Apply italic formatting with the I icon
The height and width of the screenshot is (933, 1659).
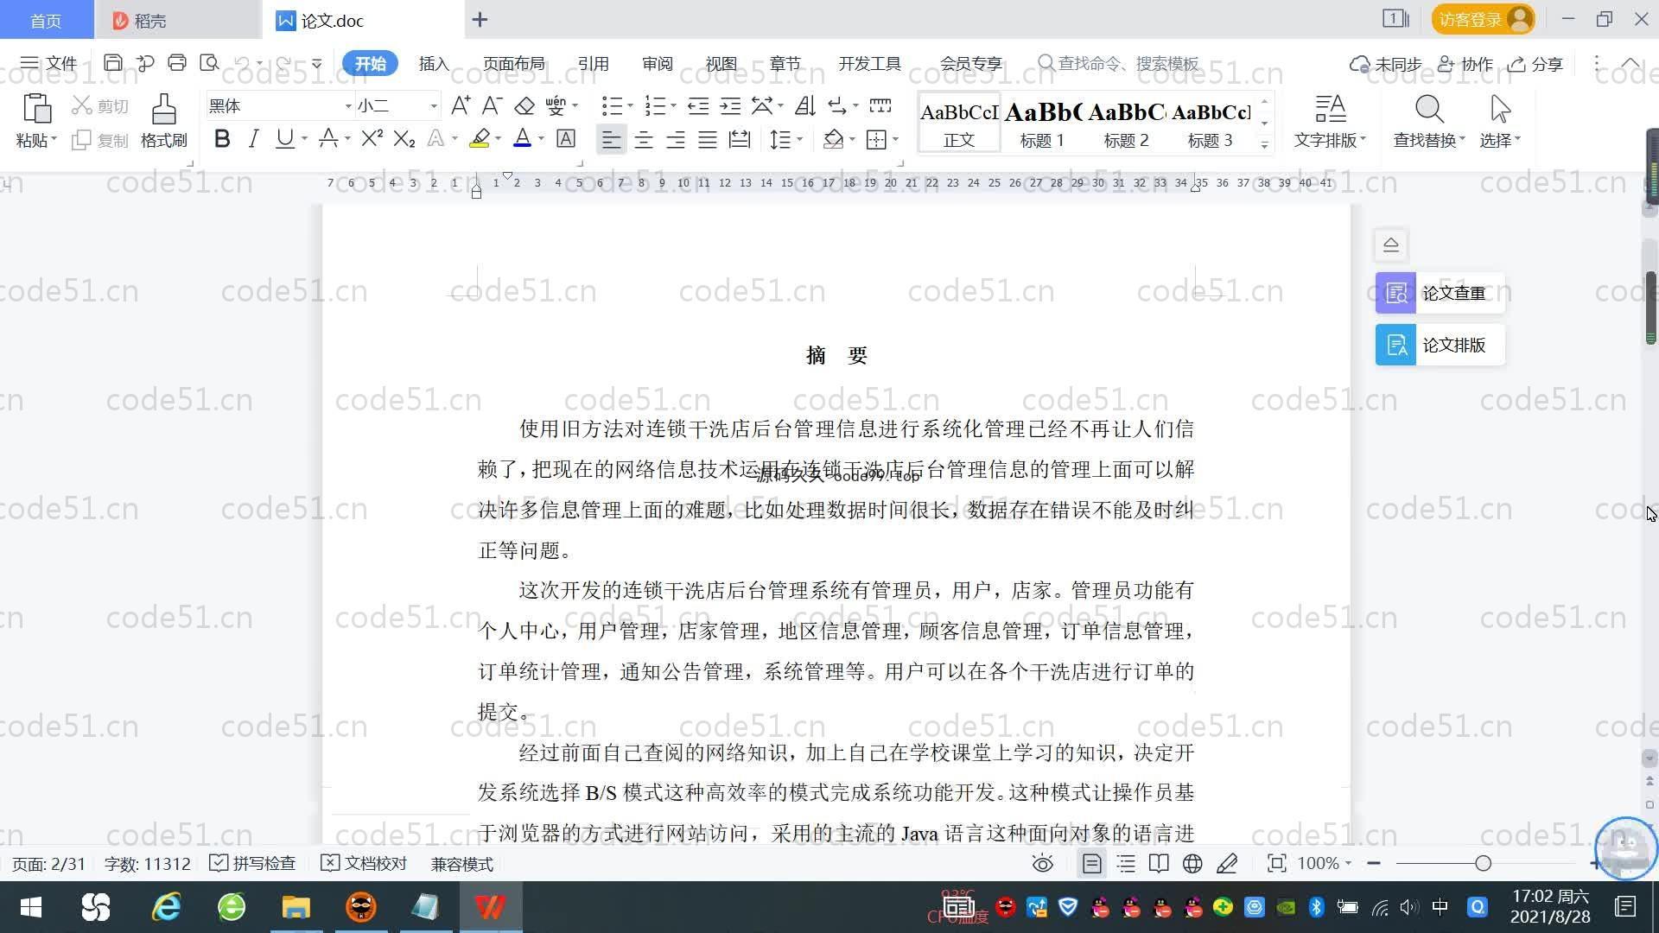point(253,139)
